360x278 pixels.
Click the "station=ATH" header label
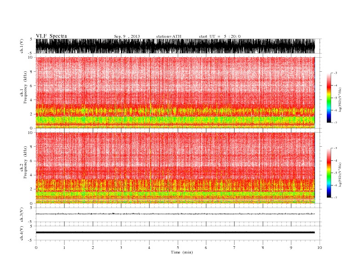169,36
